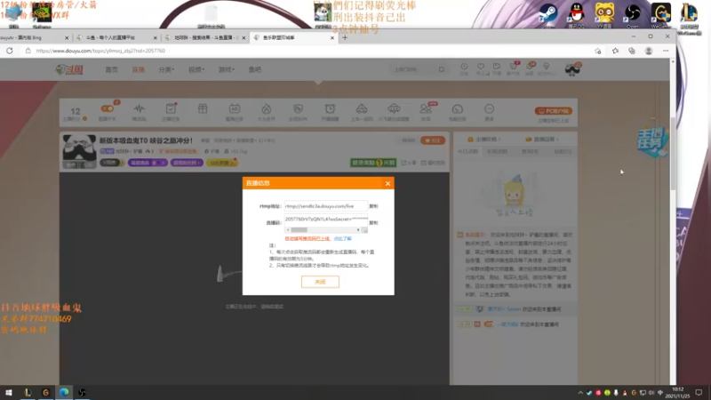Open the 主播投稿 link
711x400 pixels.
[x=483, y=140]
